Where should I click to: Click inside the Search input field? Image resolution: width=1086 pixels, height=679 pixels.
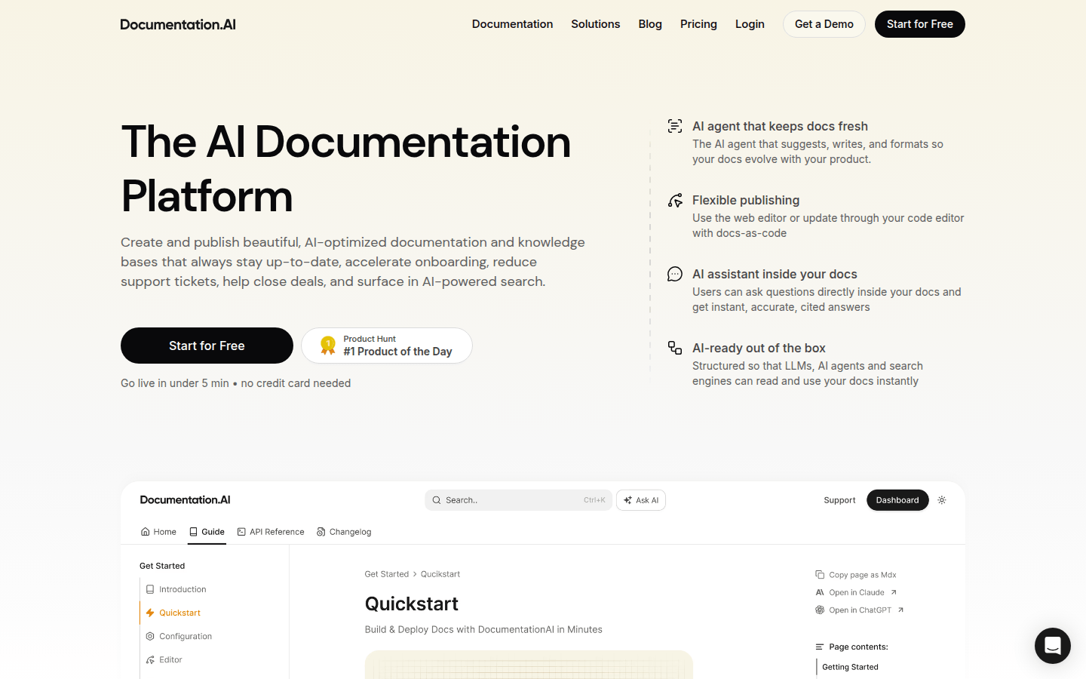[x=518, y=499]
